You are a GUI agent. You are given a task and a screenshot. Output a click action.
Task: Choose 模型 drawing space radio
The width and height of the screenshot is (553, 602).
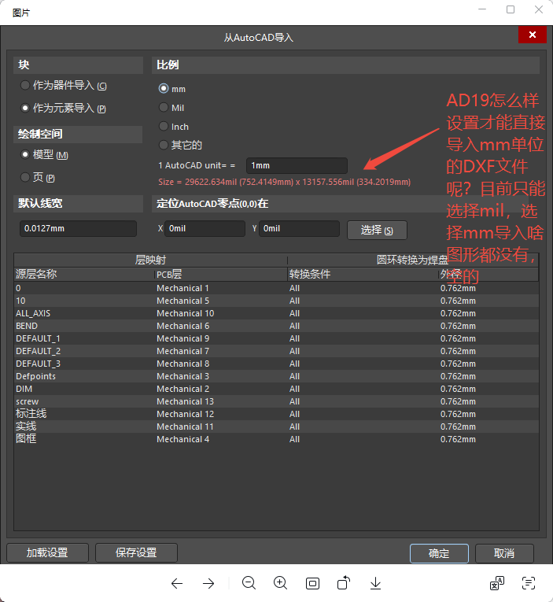(x=25, y=155)
